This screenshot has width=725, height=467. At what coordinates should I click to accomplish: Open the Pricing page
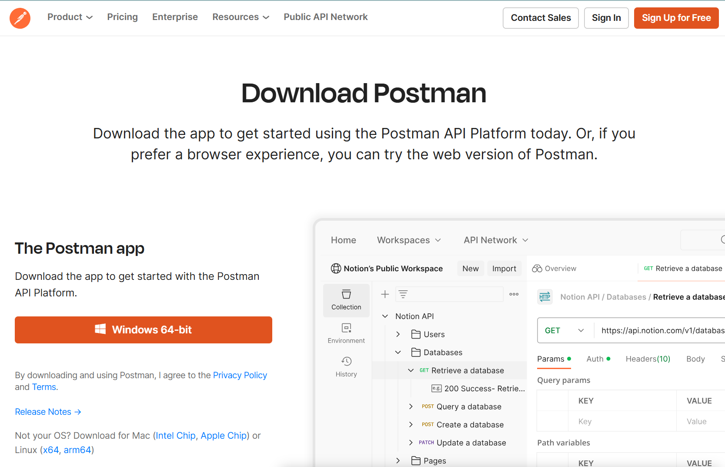tap(122, 17)
